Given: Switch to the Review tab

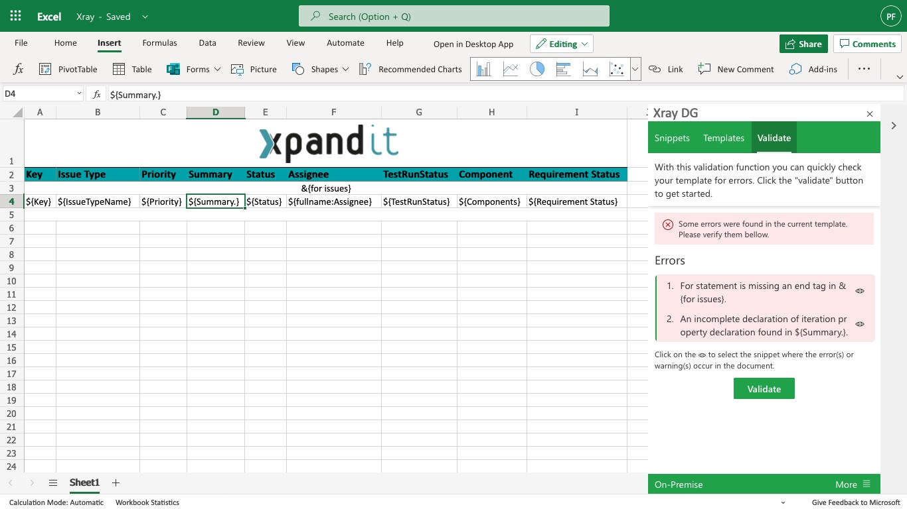Looking at the screenshot, I should [x=251, y=42].
